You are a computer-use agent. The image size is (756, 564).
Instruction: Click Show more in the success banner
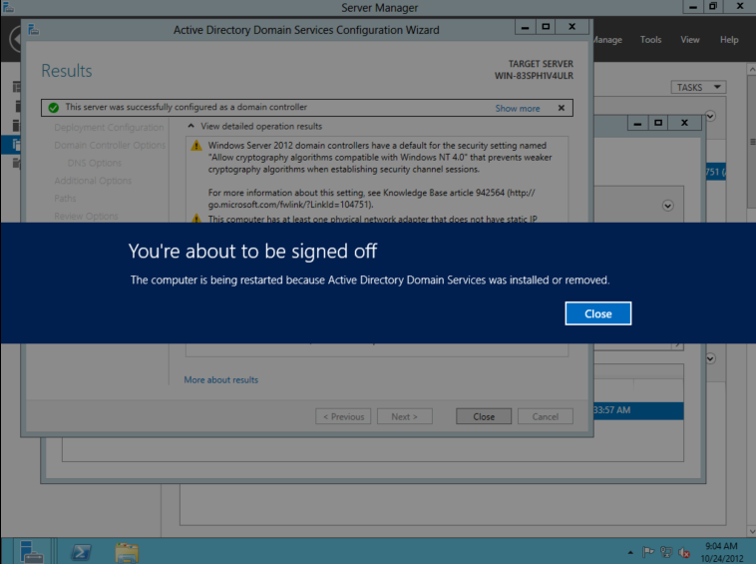[518, 108]
